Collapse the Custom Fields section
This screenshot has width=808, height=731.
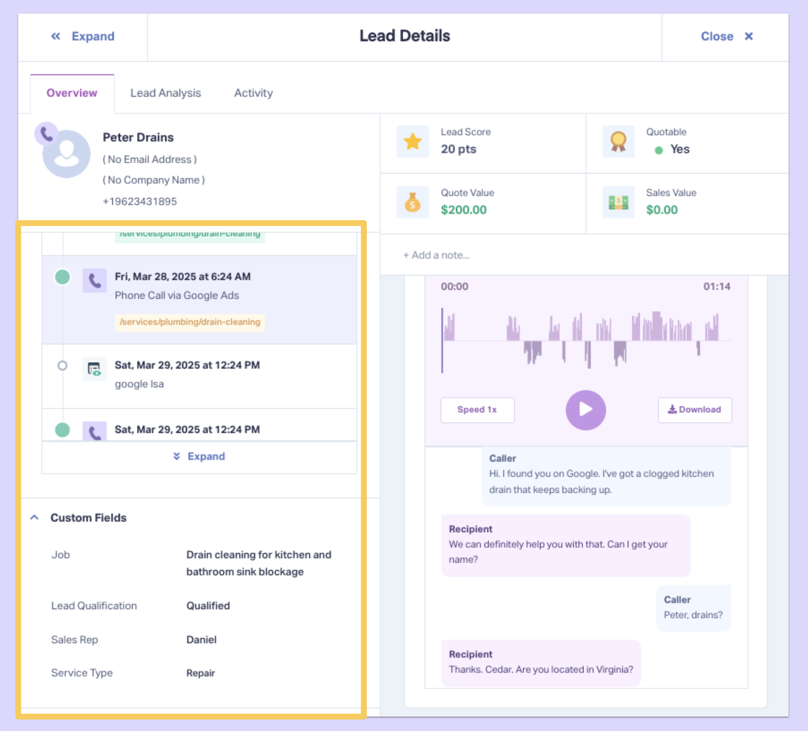pos(35,518)
